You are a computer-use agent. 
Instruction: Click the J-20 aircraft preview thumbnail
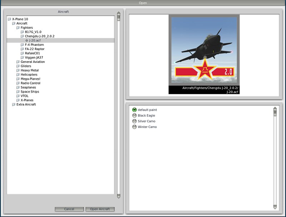pos(204,50)
